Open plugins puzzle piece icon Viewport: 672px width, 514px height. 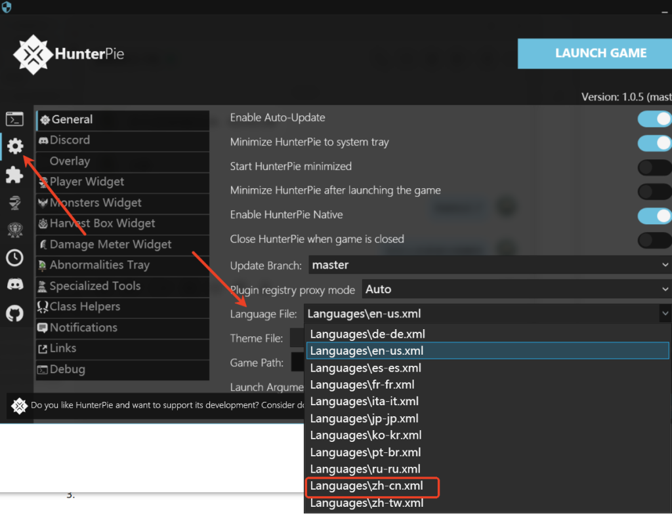(14, 174)
